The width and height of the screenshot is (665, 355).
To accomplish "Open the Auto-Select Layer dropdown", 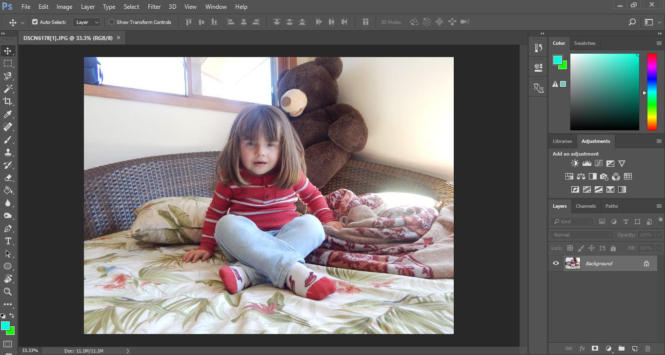I will 86,22.
